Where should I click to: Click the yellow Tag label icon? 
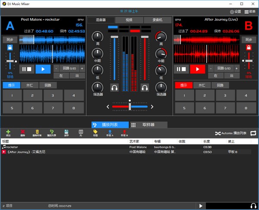pyautogui.click(x=95, y=132)
